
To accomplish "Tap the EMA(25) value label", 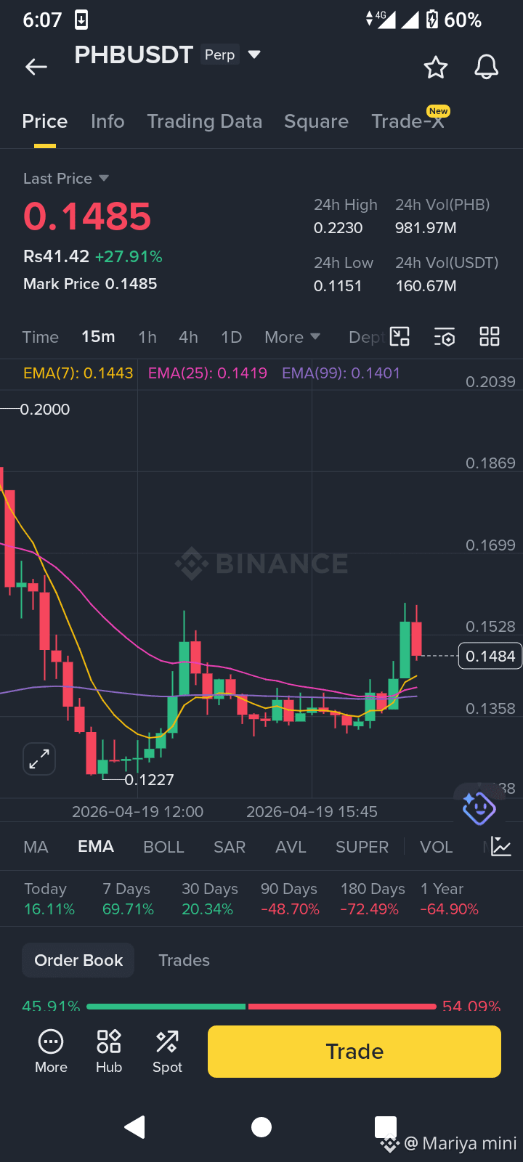I will pos(208,373).
